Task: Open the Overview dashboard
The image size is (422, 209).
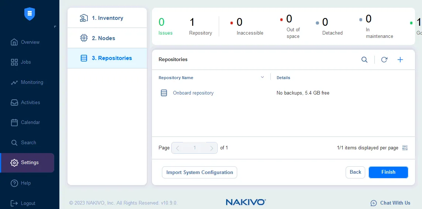Action: pyautogui.click(x=30, y=42)
